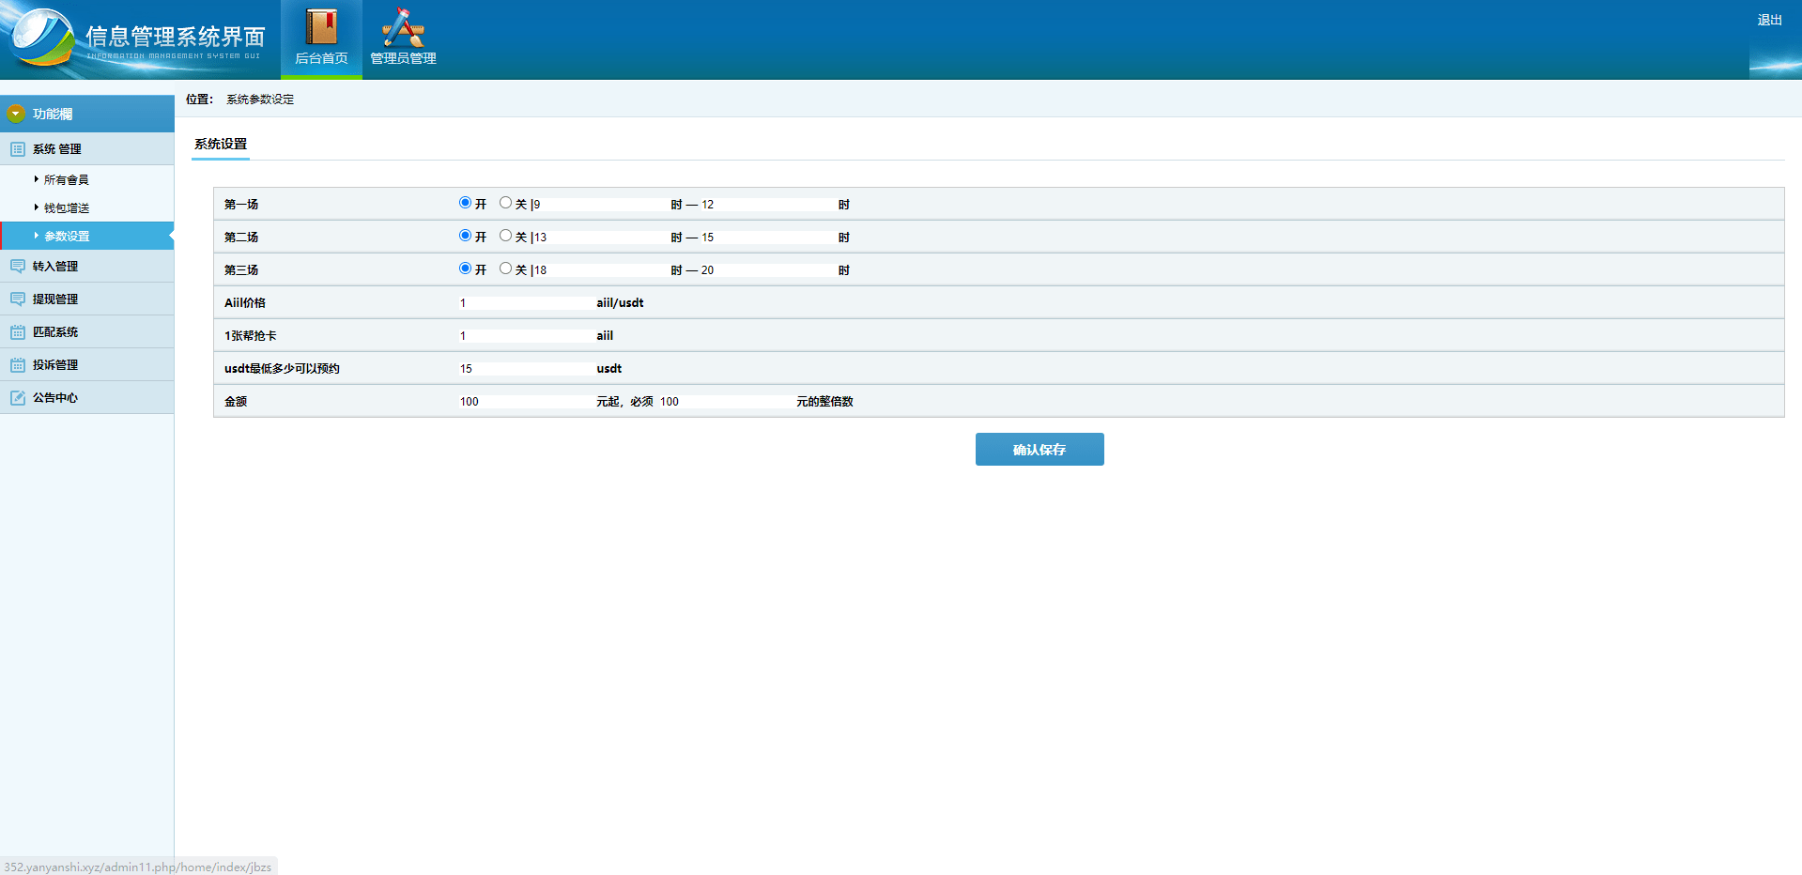Screen dimensions: 1802x875
Task: Click the 转入管理 chat icon
Action: [18, 267]
